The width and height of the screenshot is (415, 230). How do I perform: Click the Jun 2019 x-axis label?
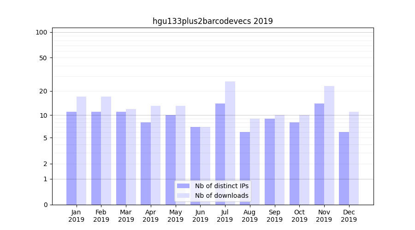(x=200, y=216)
